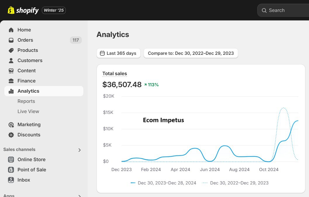The height and width of the screenshot is (197, 309).
Task: Select Analytics in sidebar
Action: click(x=44, y=91)
